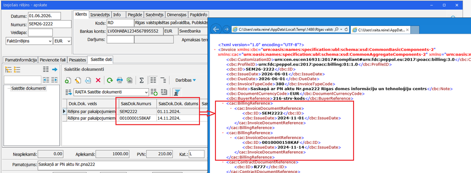The height and width of the screenshot is (173, 471).
Task: Click the empty Veidlapa field
Action: pos(40,33)
